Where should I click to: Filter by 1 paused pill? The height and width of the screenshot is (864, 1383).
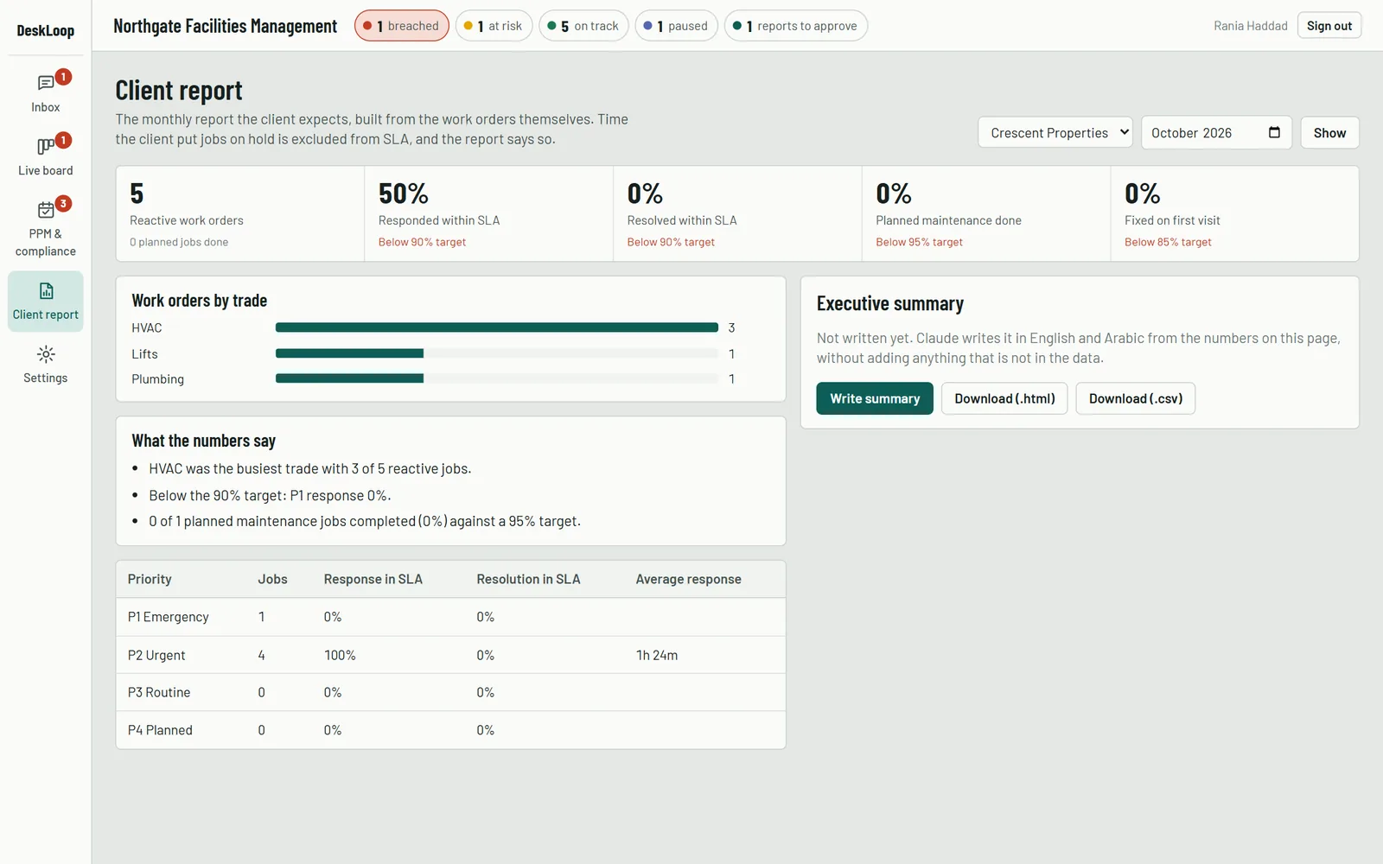(676, 26)
